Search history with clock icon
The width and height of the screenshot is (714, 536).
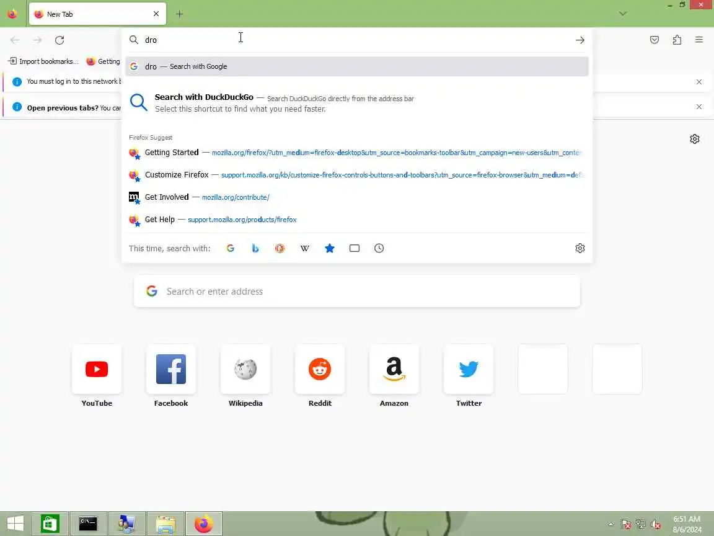click(x=379, y=248)
